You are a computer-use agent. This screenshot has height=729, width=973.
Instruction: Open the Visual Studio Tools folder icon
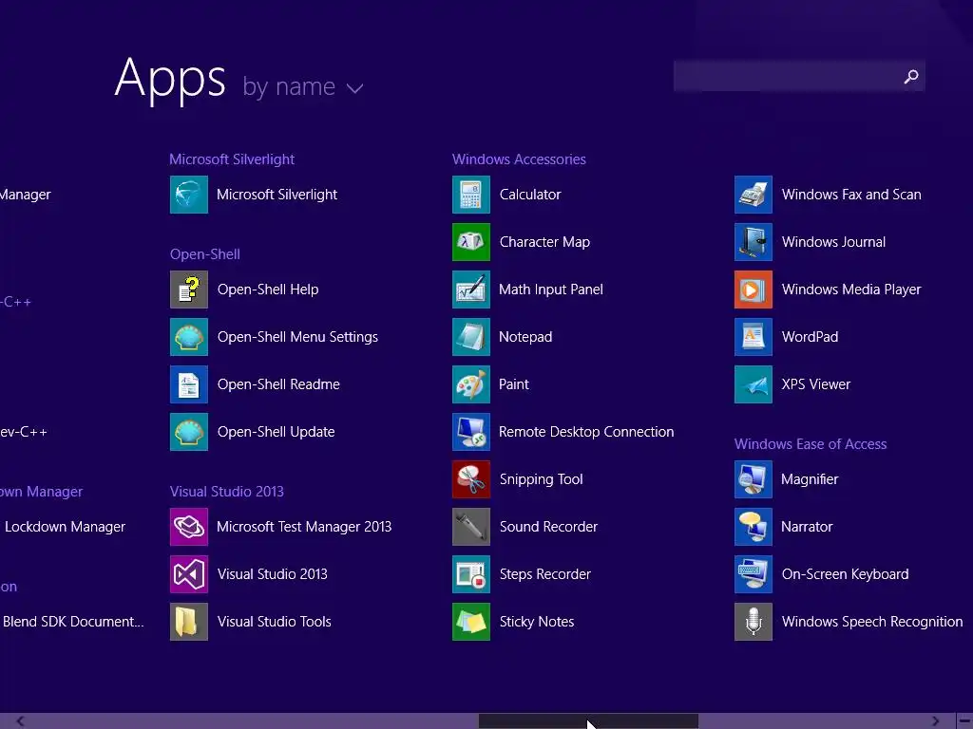pyautogui.click(x=189, y=622)
